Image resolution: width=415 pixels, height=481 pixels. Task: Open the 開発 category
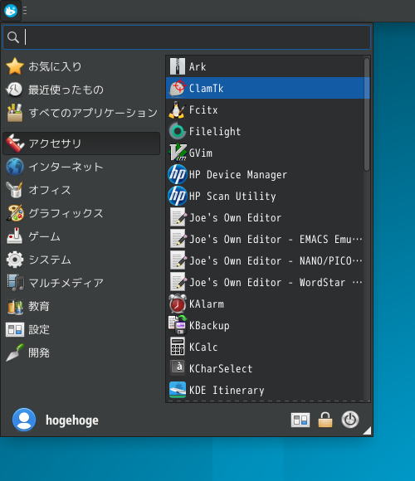click(81, 352)
